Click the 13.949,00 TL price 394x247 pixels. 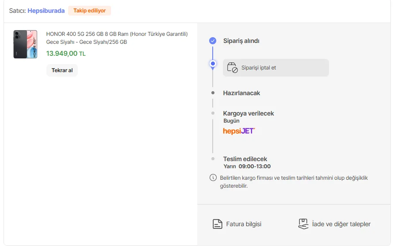tap(66, 54)
